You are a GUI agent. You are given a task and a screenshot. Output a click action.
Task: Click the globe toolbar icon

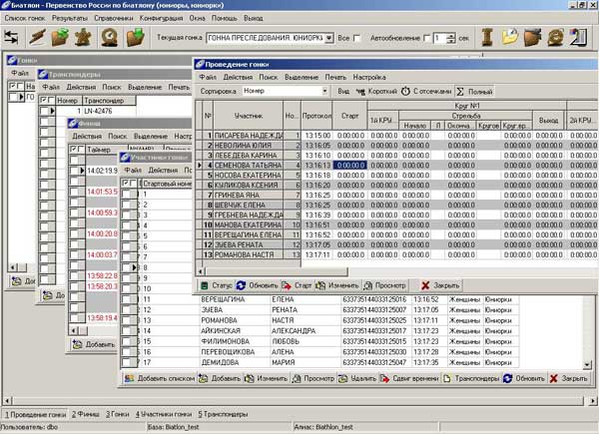click(555, 37)
